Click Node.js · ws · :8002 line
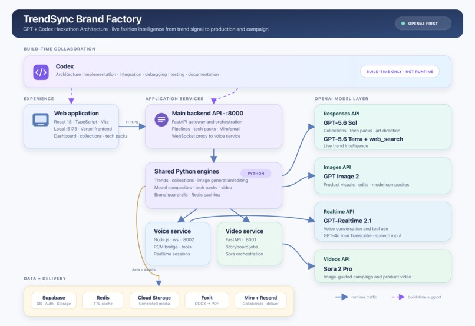 pos(174,239)
